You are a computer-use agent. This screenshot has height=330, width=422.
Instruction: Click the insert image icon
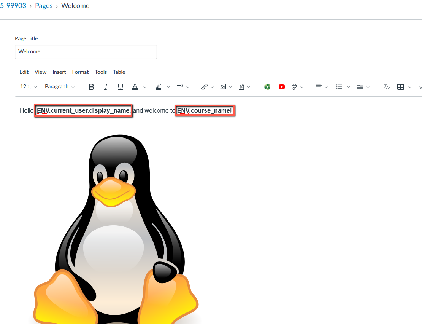click(223, 87)
